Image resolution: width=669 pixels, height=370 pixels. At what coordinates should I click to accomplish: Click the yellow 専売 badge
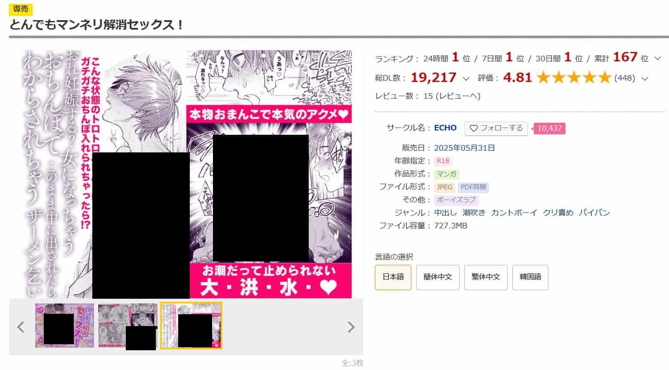(21, 9)
